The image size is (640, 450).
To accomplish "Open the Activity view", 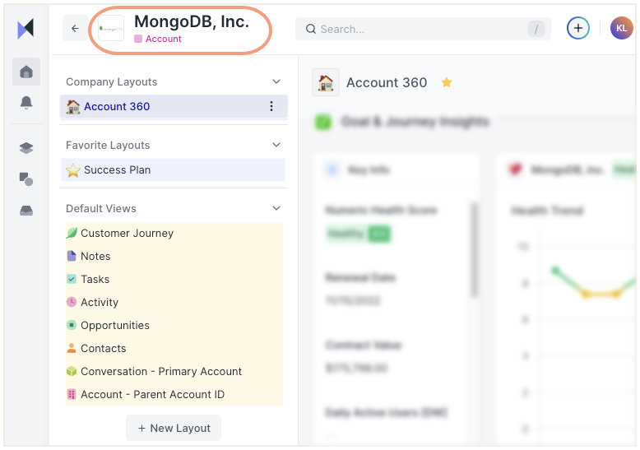I will pyautogui.click(x=174, y=302).
